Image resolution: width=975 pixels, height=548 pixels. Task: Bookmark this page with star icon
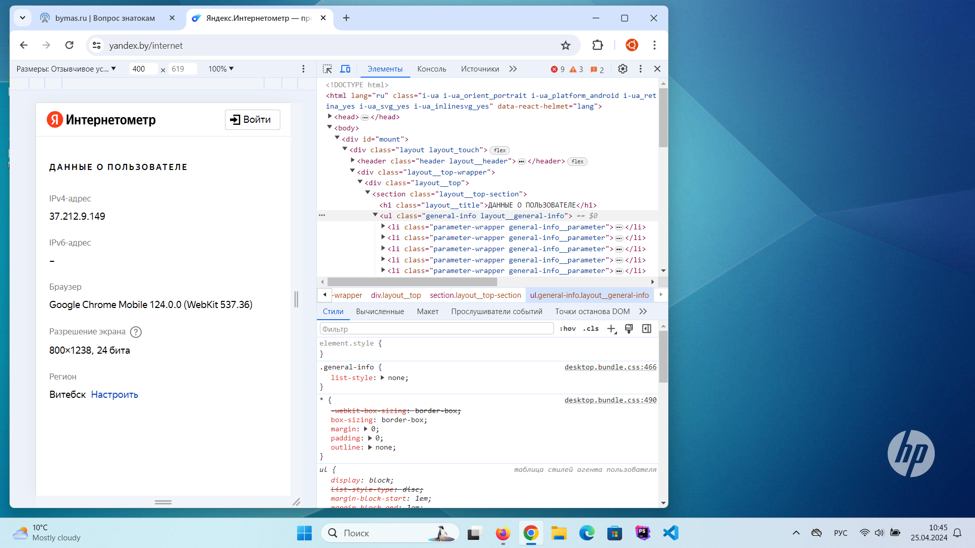(x=566, y=46)
